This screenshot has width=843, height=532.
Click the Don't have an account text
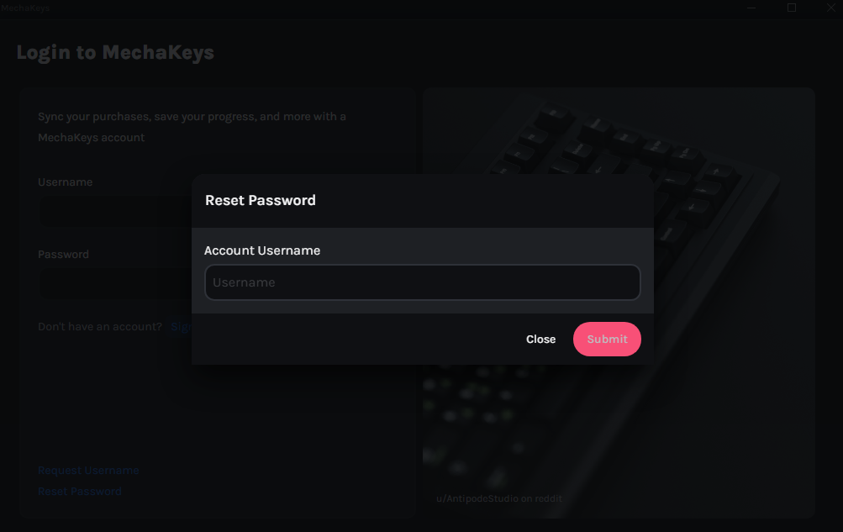[x=101, y=326]
